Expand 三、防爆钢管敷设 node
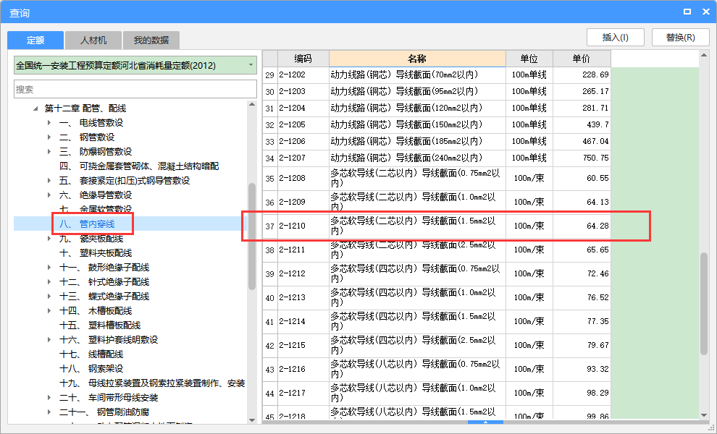 click(49, 152)
